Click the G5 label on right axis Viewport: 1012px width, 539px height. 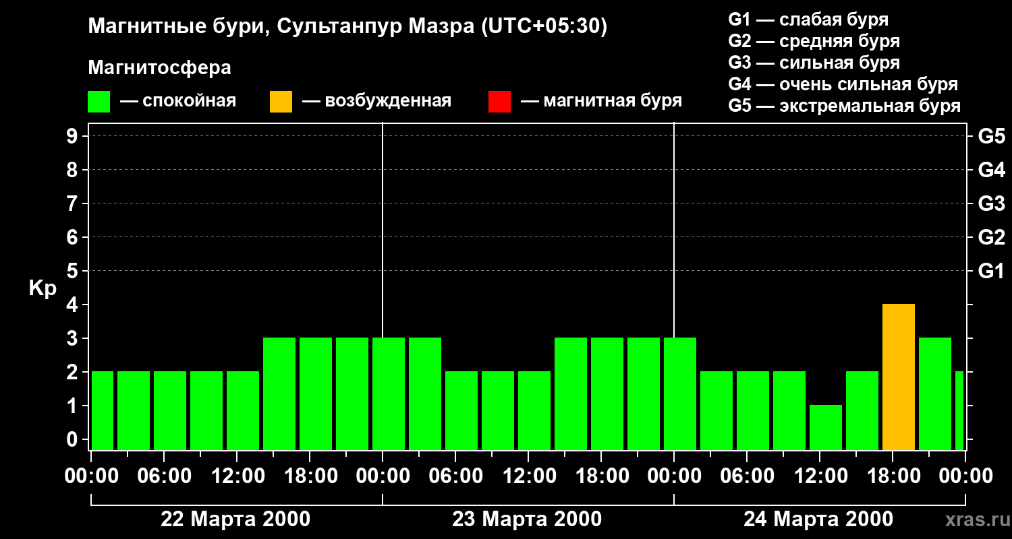pyautogui.click(x=991, y=137)
